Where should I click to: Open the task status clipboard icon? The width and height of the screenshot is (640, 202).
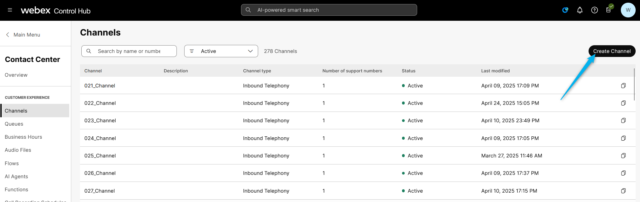pyautogui.click(x=608, y=10)
